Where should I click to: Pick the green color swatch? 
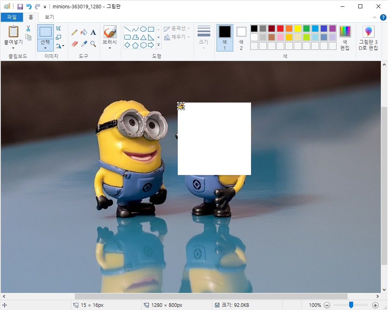pyautogui.click(x=306, y=29)
